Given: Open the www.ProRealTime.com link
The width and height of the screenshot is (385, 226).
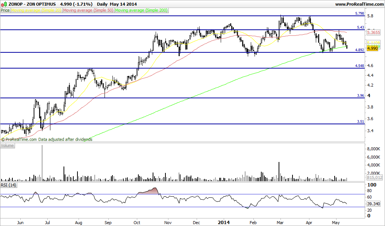Looking at the screenshot, I should (x=359, y=4).
